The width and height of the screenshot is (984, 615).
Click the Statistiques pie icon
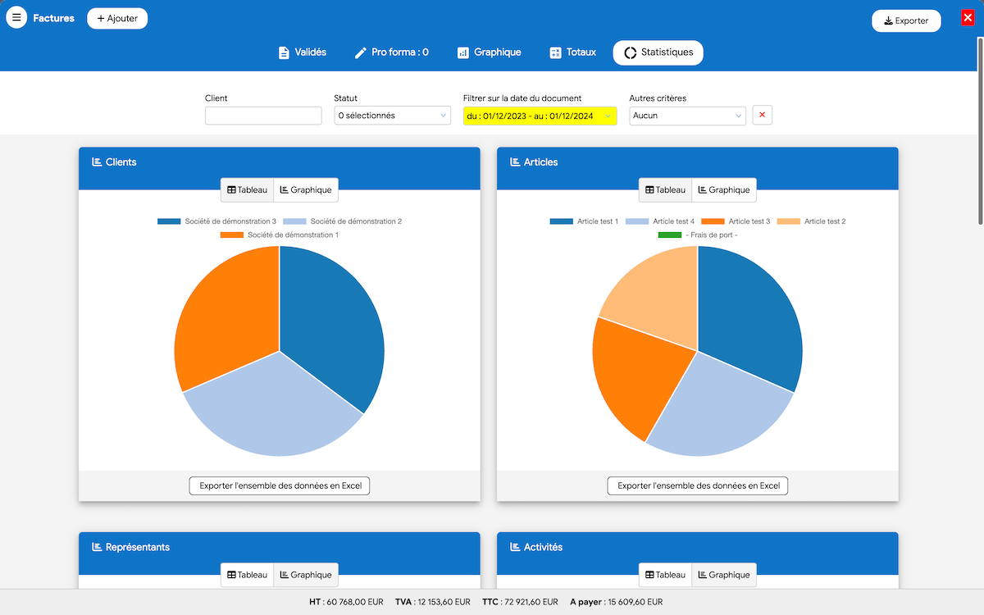point(630,52)
